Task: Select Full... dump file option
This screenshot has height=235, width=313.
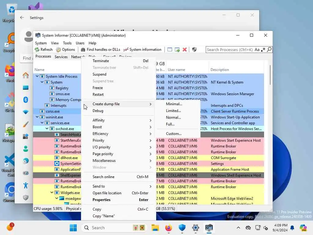Action: click(x=178, y=124)
